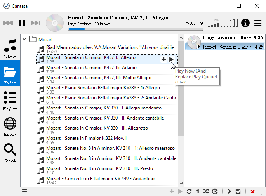Click the folder list scrollbar thumb

[181, 88]
